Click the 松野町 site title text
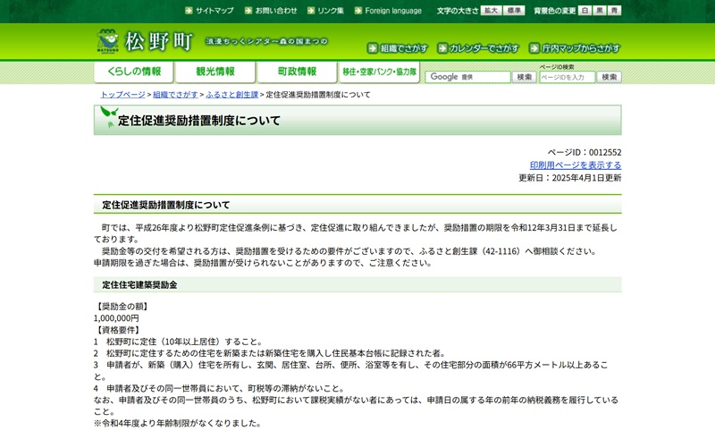This screenshot has width=715, height=439. click(x=159, y=41)
